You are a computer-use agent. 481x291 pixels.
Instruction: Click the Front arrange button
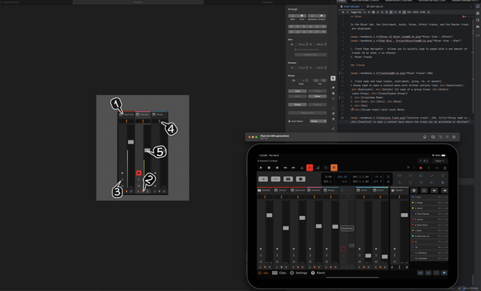click(x=302, y=16)
